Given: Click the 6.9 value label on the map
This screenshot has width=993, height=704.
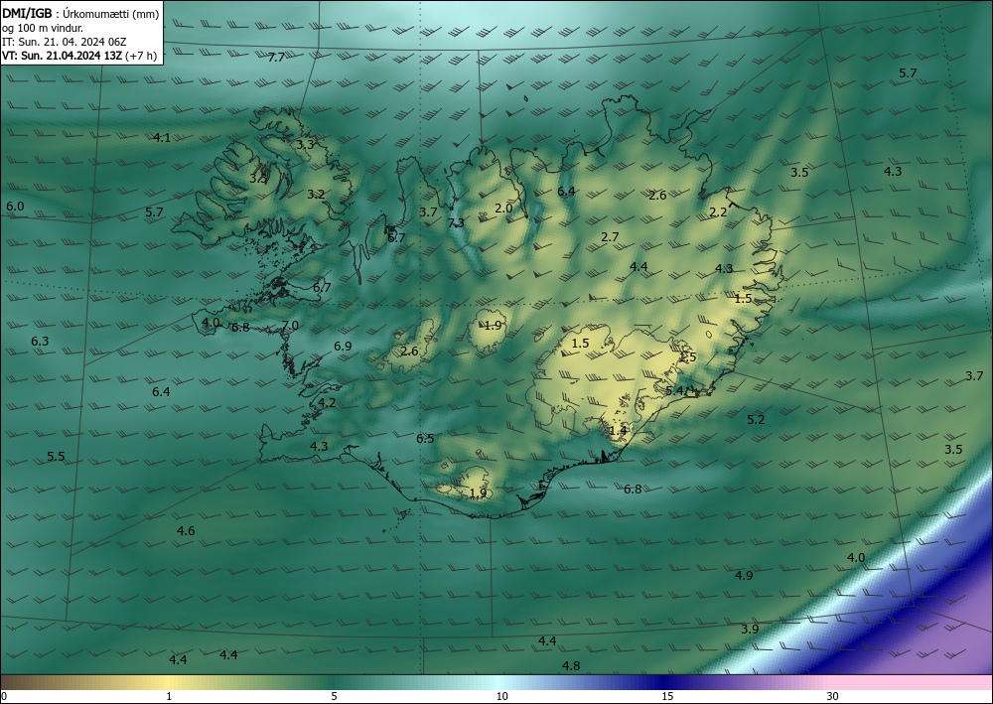Looking at the screenshot, I should click(x=343, y=347).
